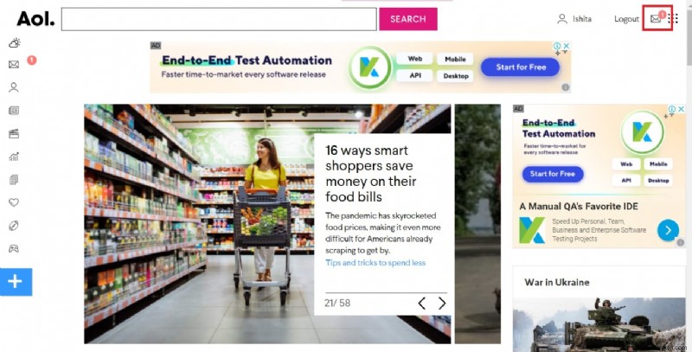Click into the AOL search input field
The image size is (692, 352).
pyautogui.click(x=219, y=19)
